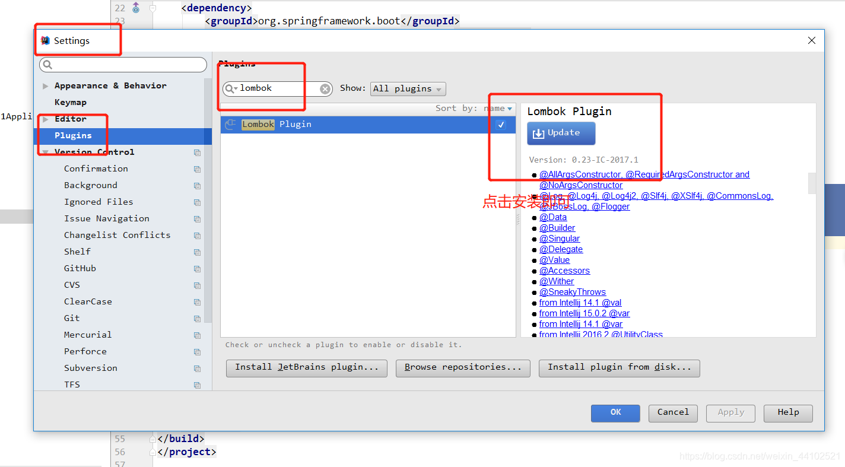Open Subversion settings
This screenshot has width=845, height=467.
click(91, 368)
